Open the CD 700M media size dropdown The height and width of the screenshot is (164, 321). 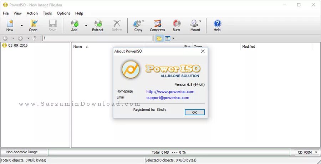coord(308,152)
